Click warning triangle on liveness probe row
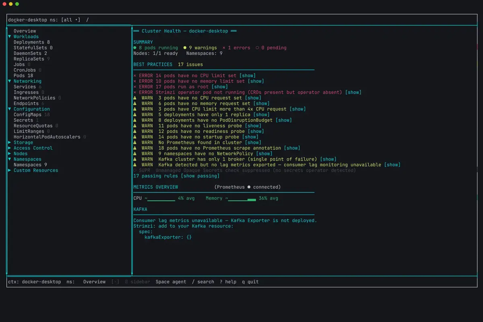Screen dimensions: 483x322 (x=135, y=126)
